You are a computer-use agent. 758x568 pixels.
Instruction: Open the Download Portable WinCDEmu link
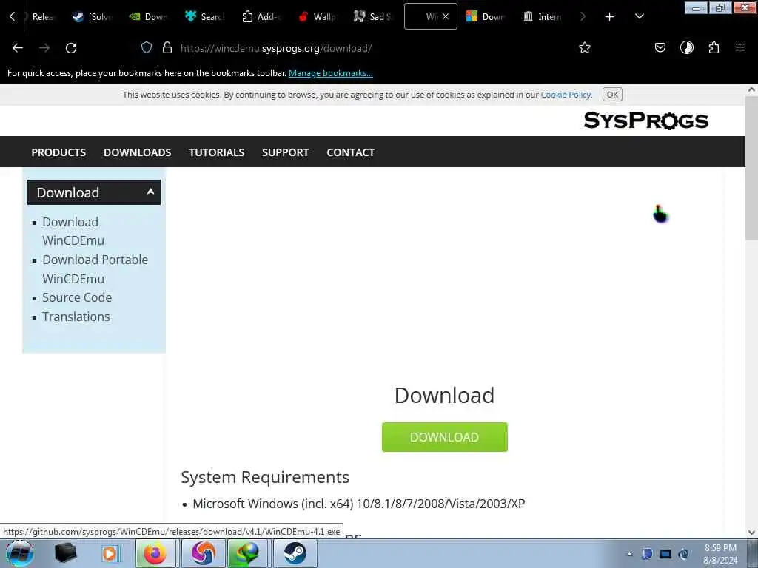point(95,269)
